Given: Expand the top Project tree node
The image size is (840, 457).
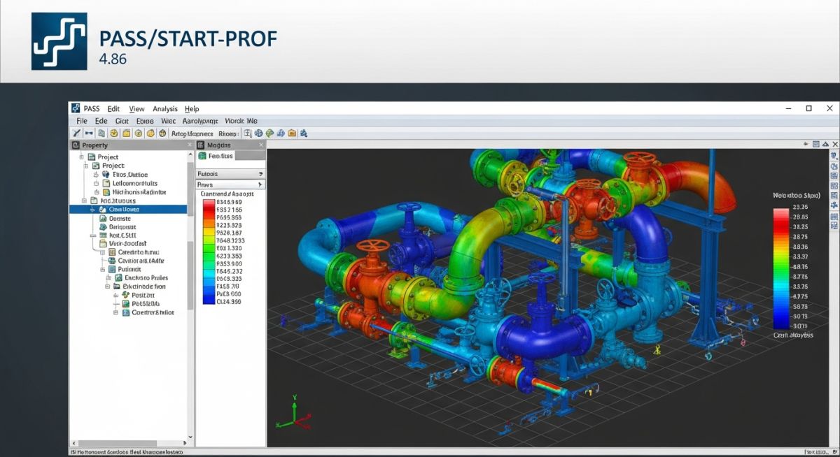Looking at the screenshot, I should click(83, 157).
